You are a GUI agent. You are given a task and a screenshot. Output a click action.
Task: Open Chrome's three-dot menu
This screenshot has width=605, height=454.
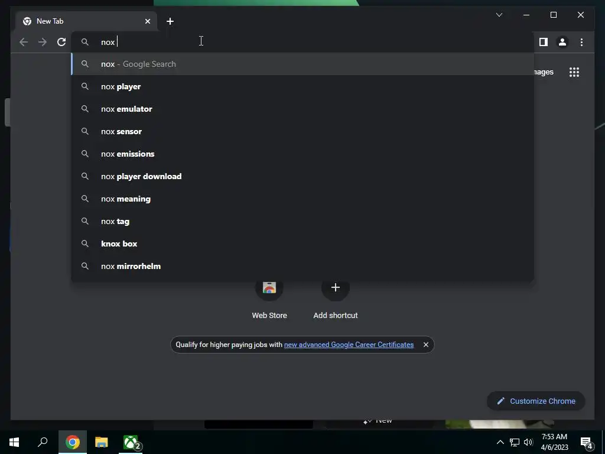point(581,42)
